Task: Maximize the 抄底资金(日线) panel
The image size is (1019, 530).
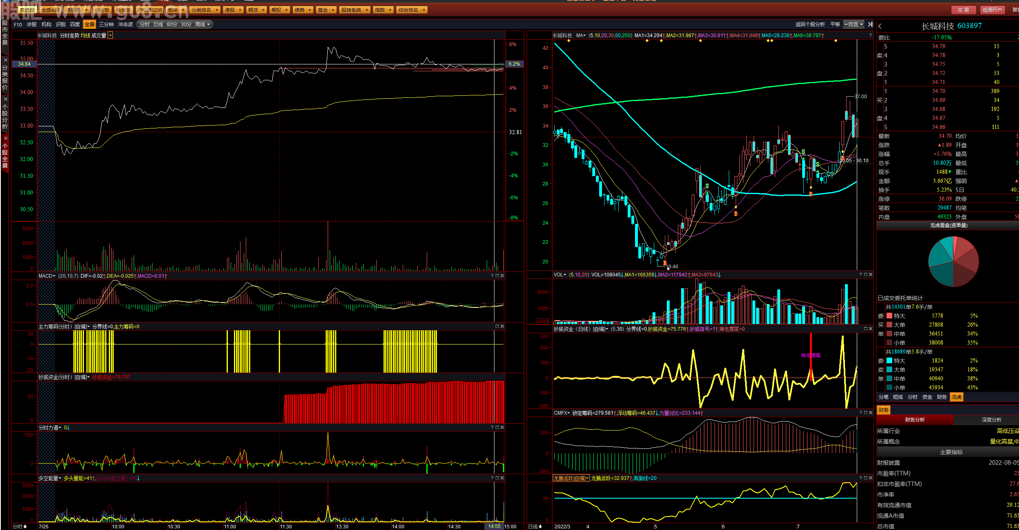Action: point(866,329)
